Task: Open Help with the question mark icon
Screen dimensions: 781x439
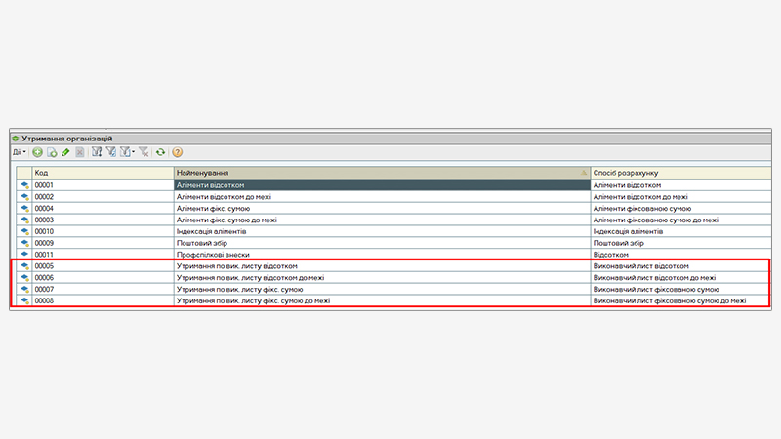Action: 178,152
